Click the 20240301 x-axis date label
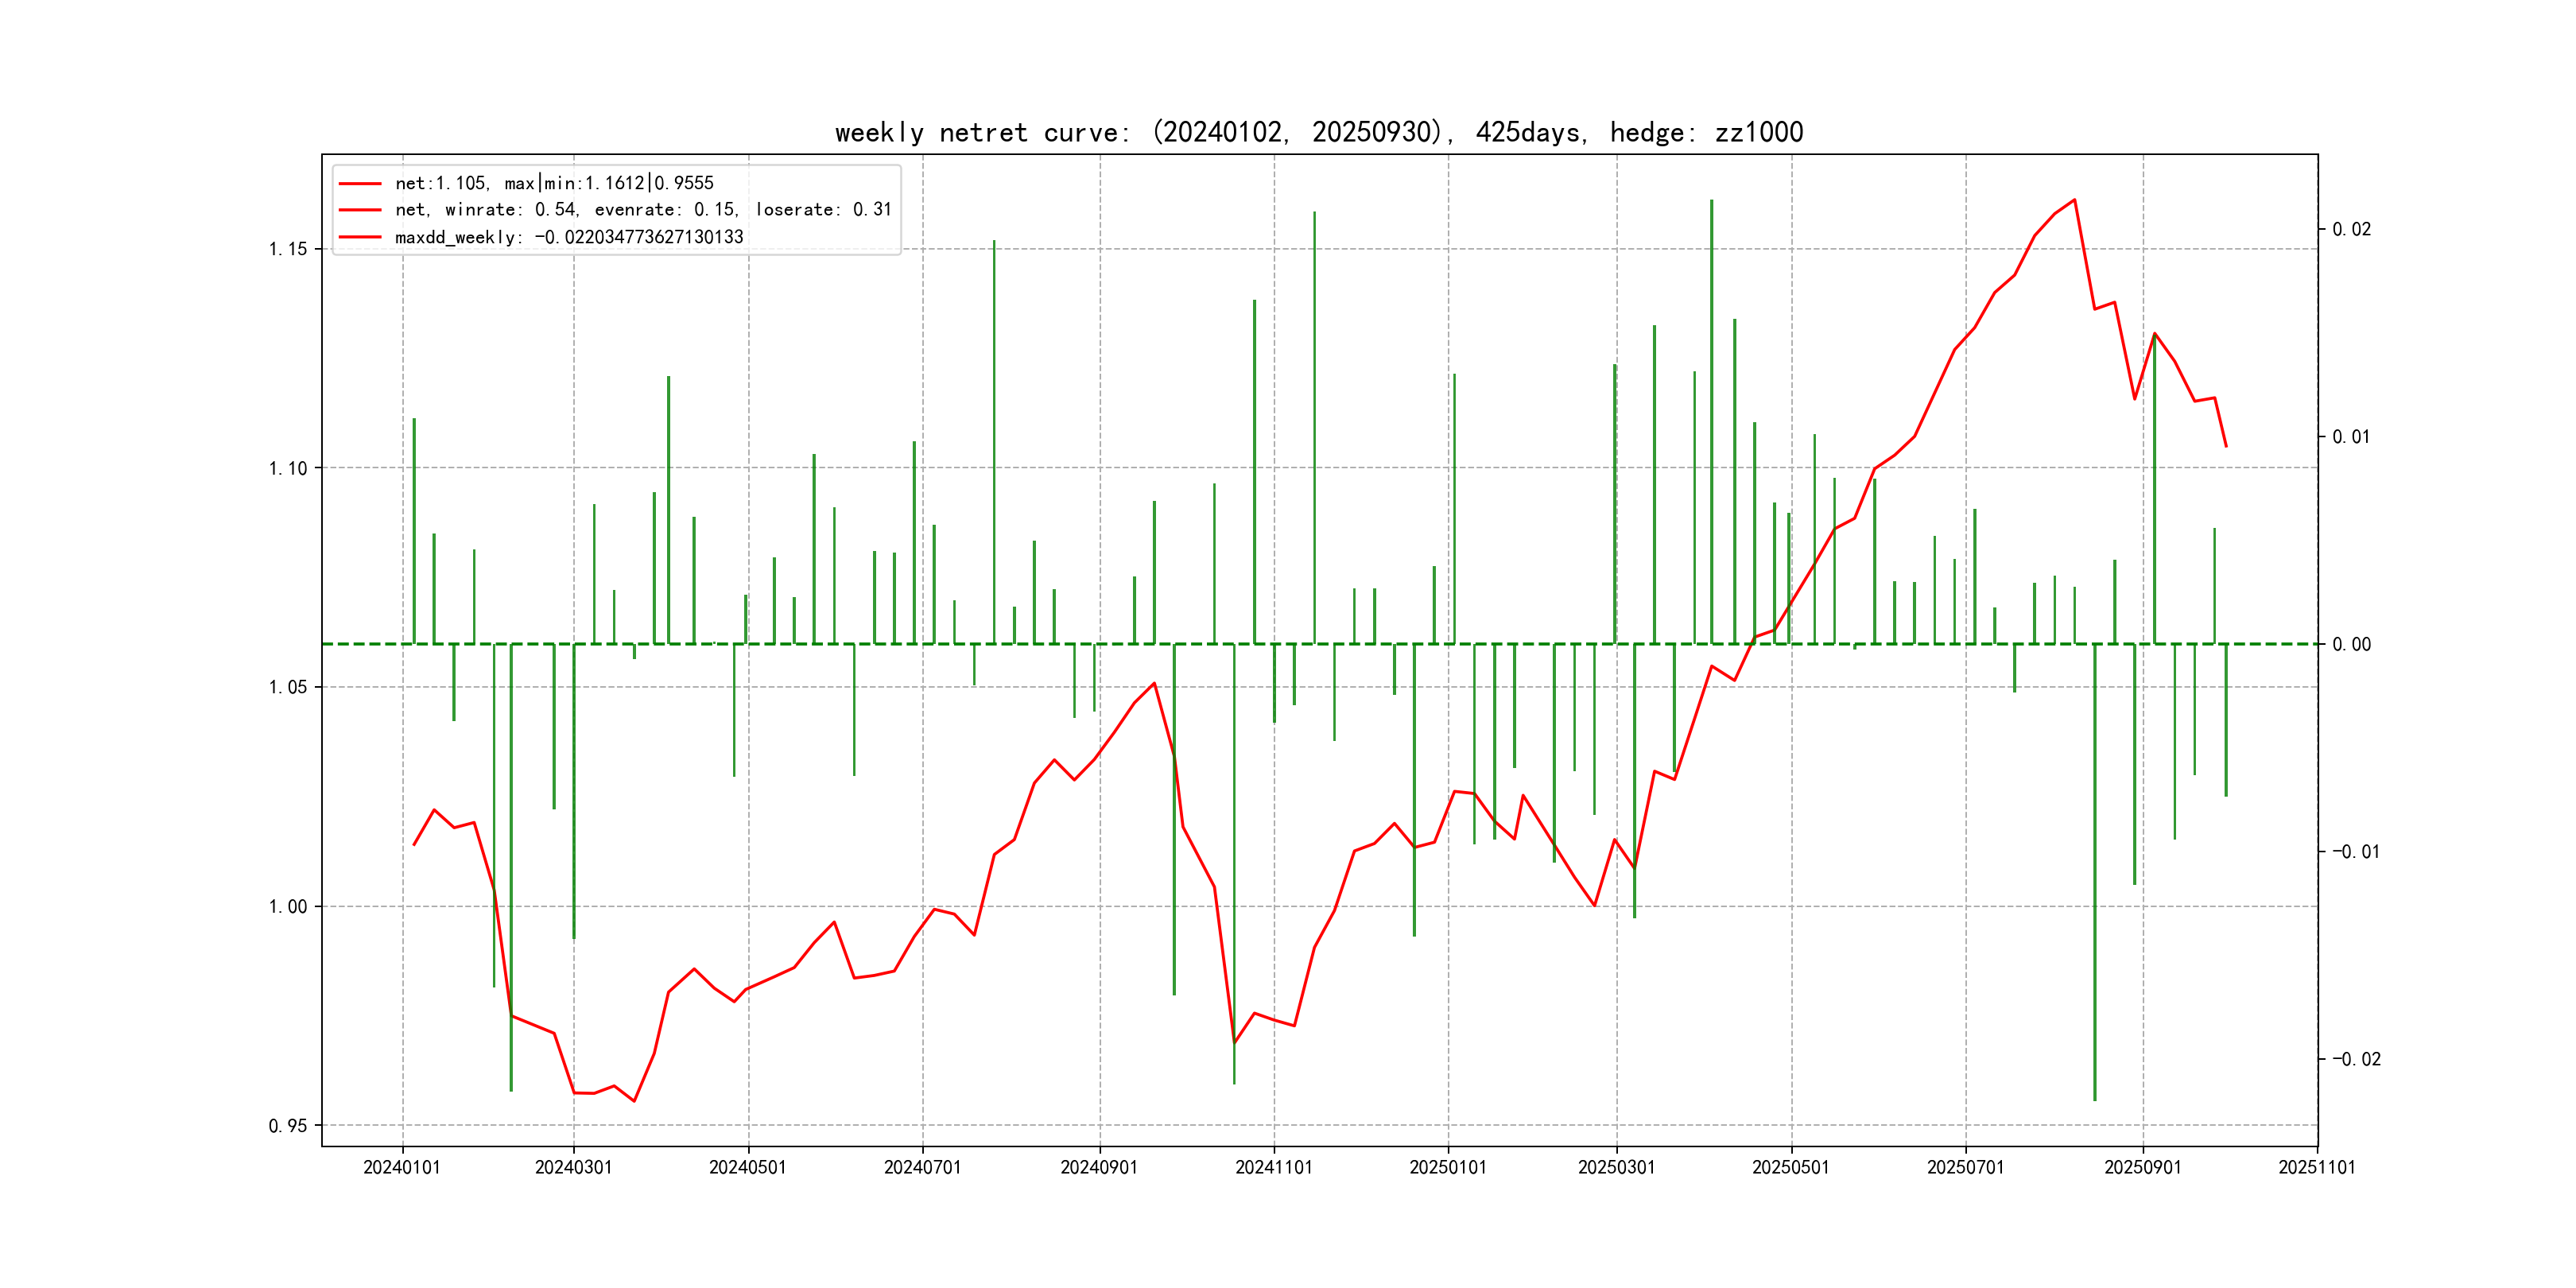This screenshot has width=2576, height=1288. [x=573, y=1167]
